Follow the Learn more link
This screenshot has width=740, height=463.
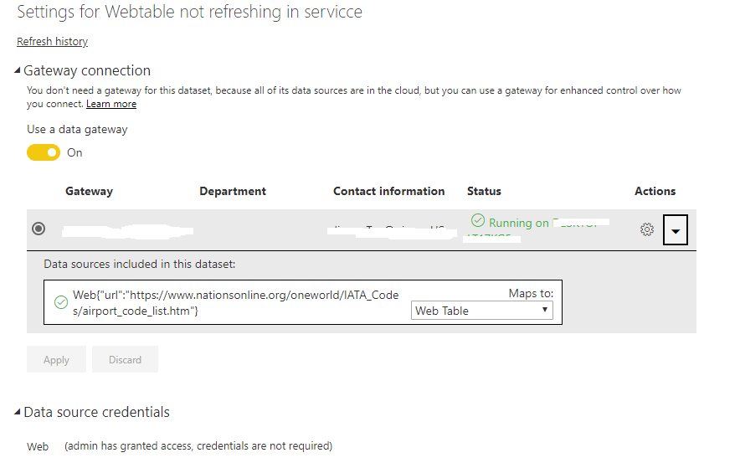tap(111, 104)
